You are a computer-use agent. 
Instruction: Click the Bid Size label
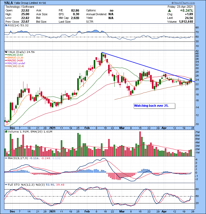click(41, 22)
